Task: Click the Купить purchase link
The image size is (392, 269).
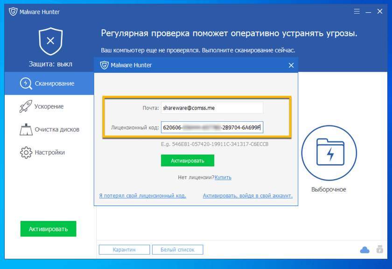Action: click(223, 177)
